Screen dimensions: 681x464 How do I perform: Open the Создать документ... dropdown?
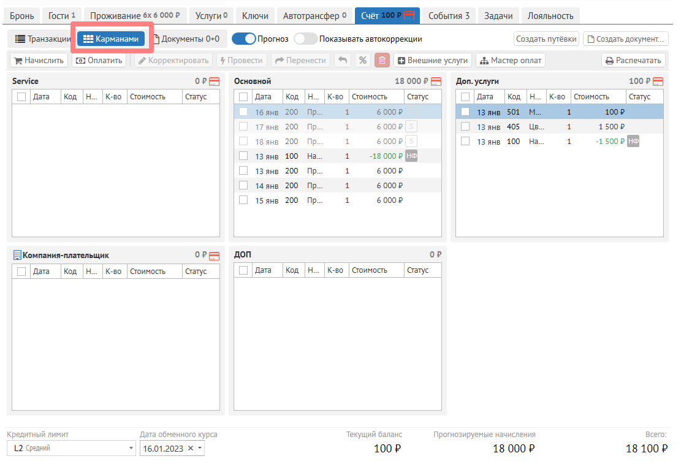click(x=625, y=39)
